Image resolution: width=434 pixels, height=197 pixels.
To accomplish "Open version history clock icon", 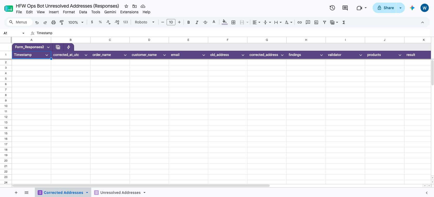I will [x=332, y=8].
